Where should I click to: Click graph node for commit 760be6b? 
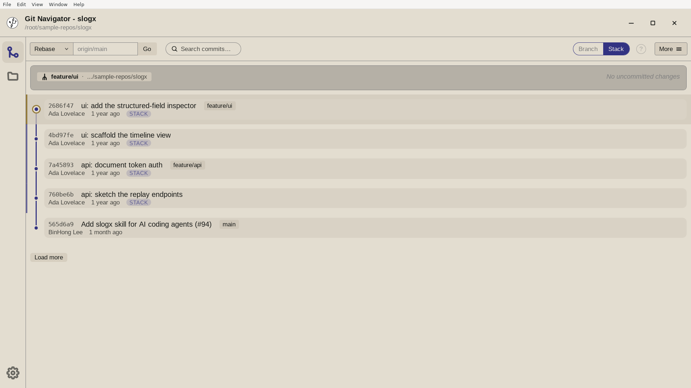click(x=36, y=198)
